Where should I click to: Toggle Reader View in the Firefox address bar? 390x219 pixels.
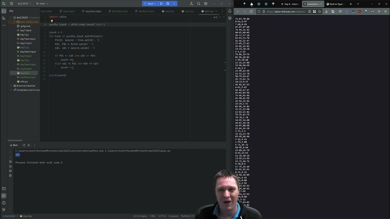310,12
